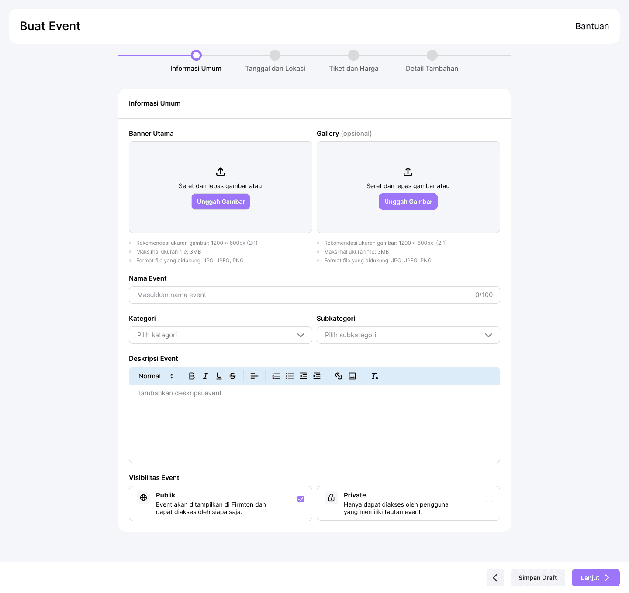This screenshot has width=629, height=593.
Task: Click the Lanjut button
Action: [x=596, y=578]
